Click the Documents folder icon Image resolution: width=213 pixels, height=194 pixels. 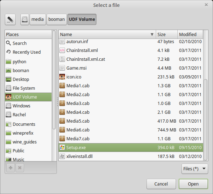(8, 124)
